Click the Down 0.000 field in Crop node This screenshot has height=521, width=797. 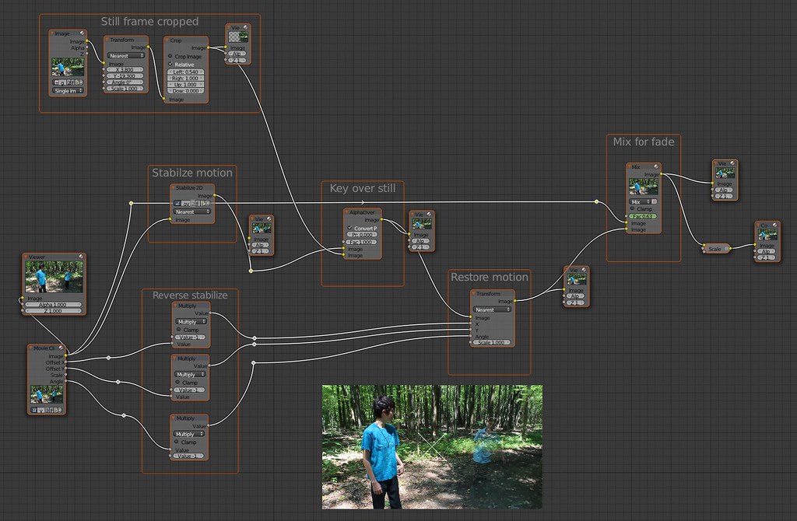pos(186,91)
